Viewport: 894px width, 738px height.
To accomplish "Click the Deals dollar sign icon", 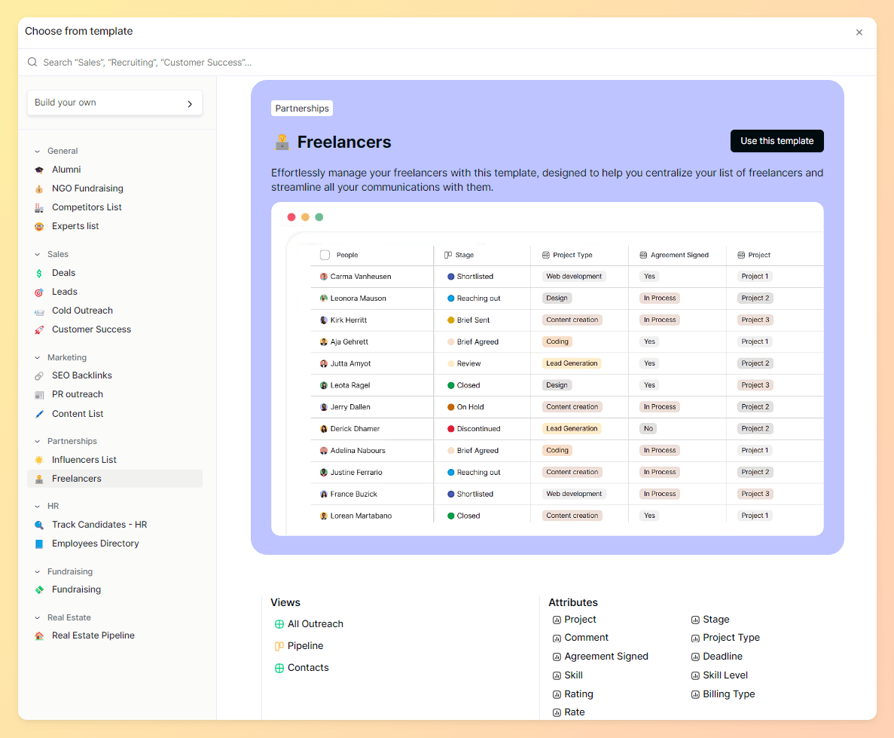I will [x=39, y=274].
